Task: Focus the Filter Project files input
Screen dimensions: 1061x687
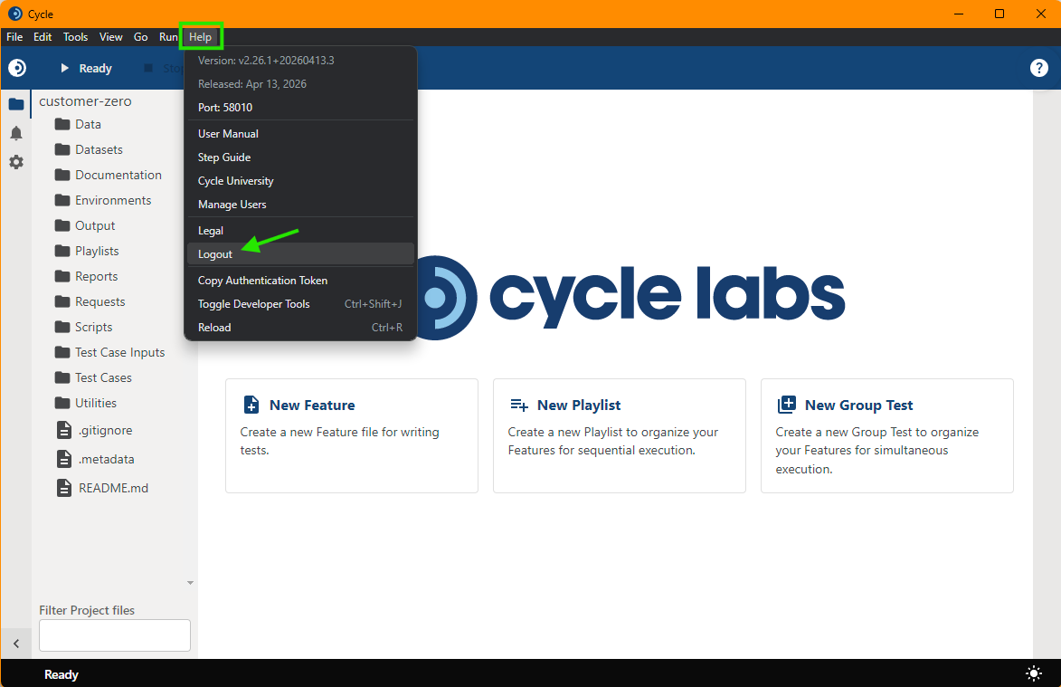Action: tap(114, 635)
